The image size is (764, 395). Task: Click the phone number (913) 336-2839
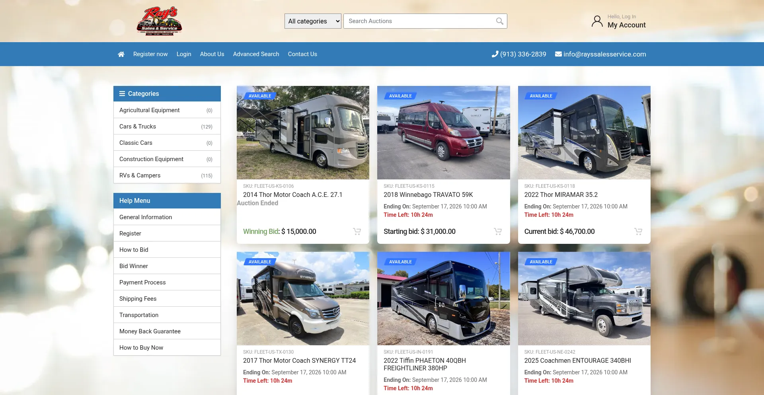pyautogui.click(x=523, y=54)
